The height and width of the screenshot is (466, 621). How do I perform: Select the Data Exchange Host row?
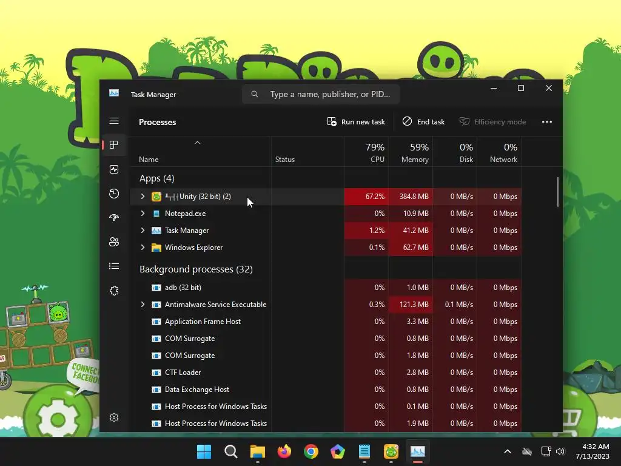[326, 390]
